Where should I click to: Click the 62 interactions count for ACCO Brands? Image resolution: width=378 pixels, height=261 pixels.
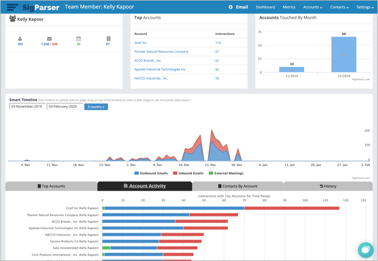217,61
